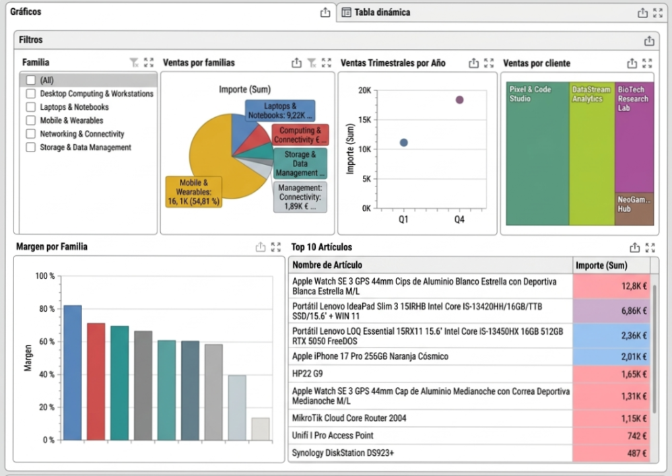Click the Q4 scatter point in quarterly sales
The image size is (672, 476).
click(x=459, y=99)
